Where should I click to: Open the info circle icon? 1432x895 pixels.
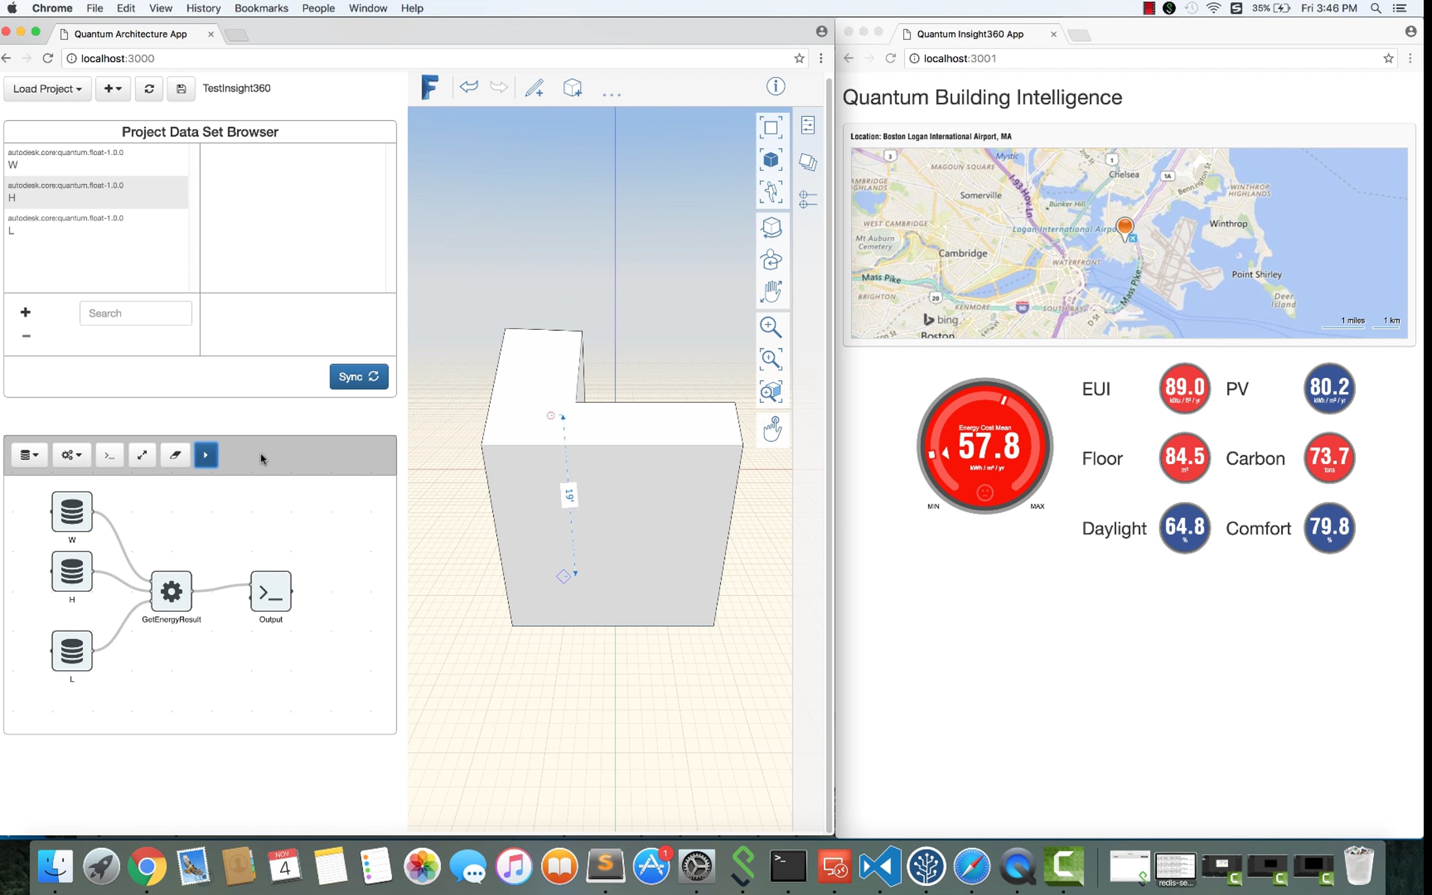775,87
